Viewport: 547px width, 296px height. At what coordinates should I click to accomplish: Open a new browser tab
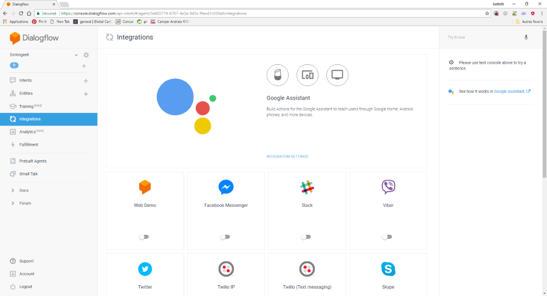64,4
